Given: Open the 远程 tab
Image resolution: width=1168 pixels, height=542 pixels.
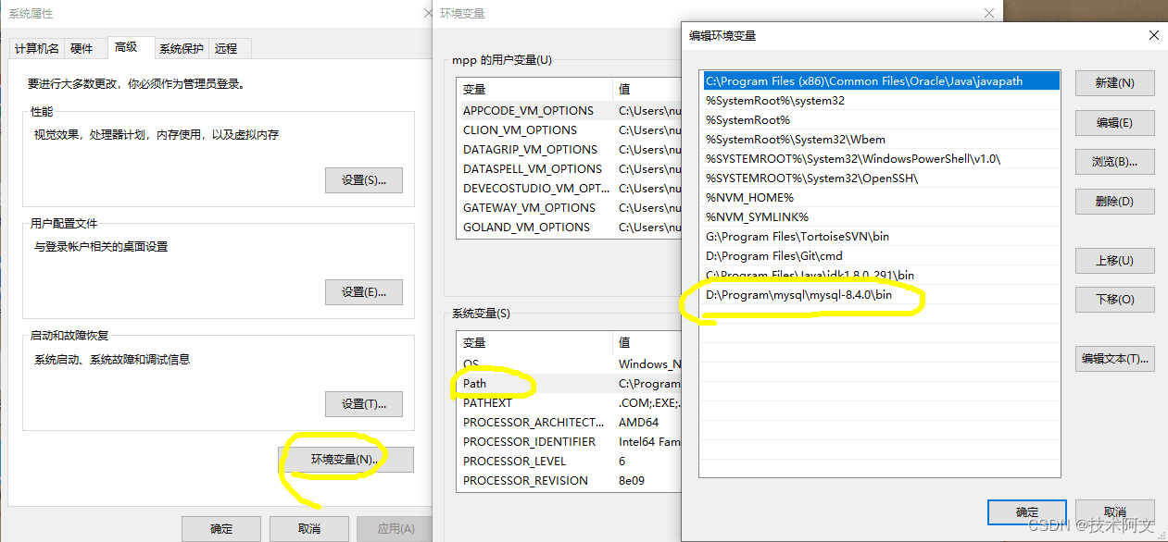Looking at the screenshot, I should click(x=226, y=49).
